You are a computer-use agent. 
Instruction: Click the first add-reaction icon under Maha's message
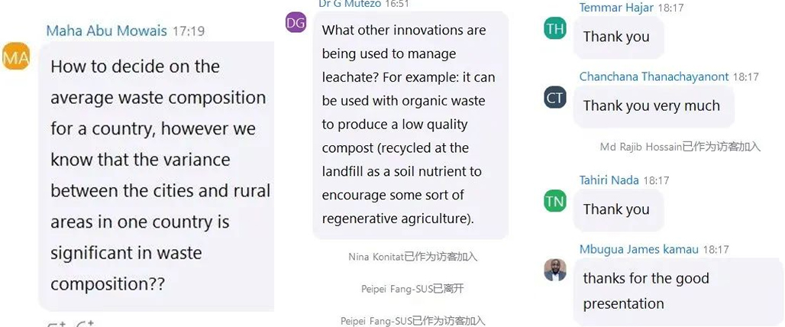(x=57, y=324)
